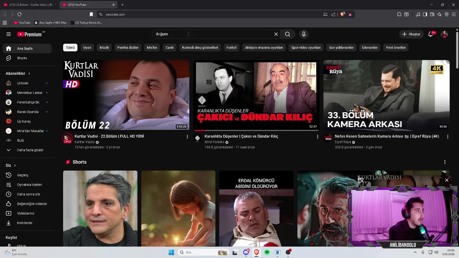Open Shorts from the sidebar

pos(27,58)
